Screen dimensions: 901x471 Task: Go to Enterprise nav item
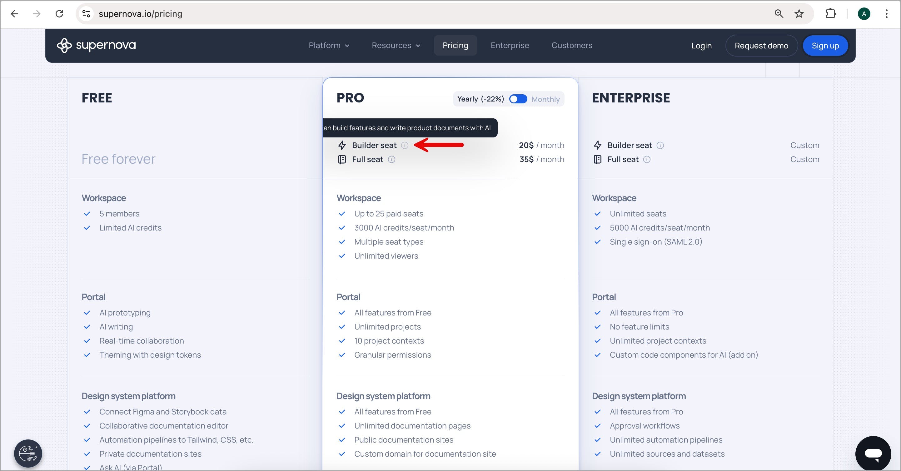510,46
